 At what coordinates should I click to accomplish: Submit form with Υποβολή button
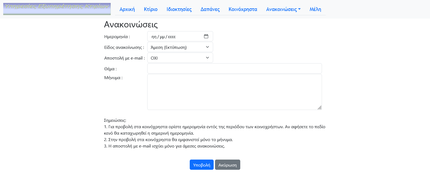coord(202,165)
